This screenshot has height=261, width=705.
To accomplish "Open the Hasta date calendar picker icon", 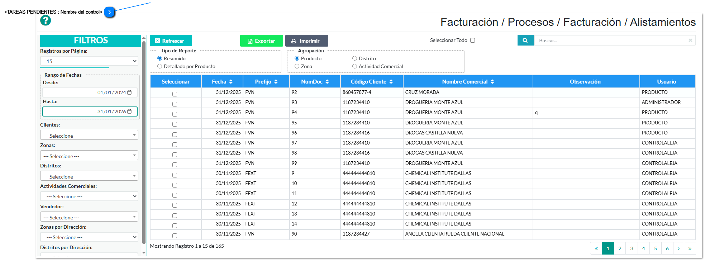I will pyautogui.click(x=130, y=111).
